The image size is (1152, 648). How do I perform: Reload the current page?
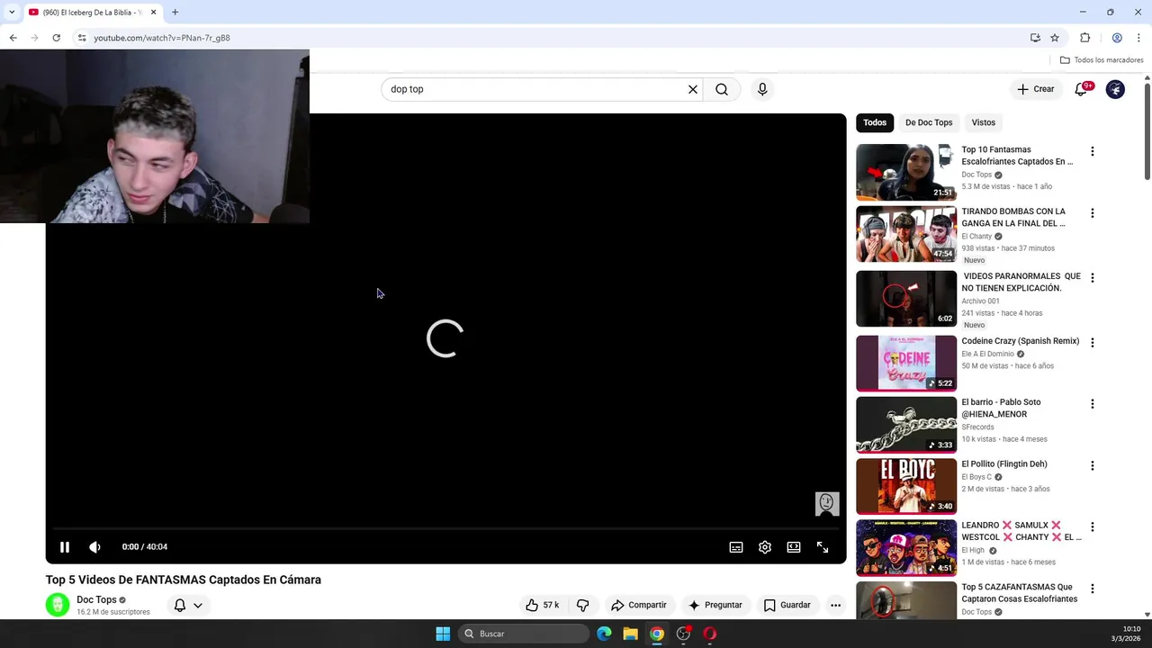coord(56,38)
